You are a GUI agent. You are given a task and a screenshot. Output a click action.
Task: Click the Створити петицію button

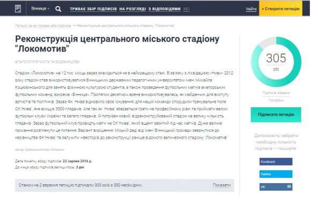280,9
